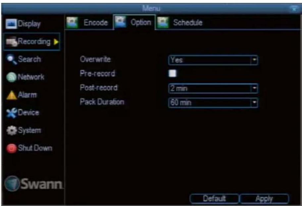This screenshot has height=206, width=302.
Task: Click the red Shut Down icon
Action: 12,149
